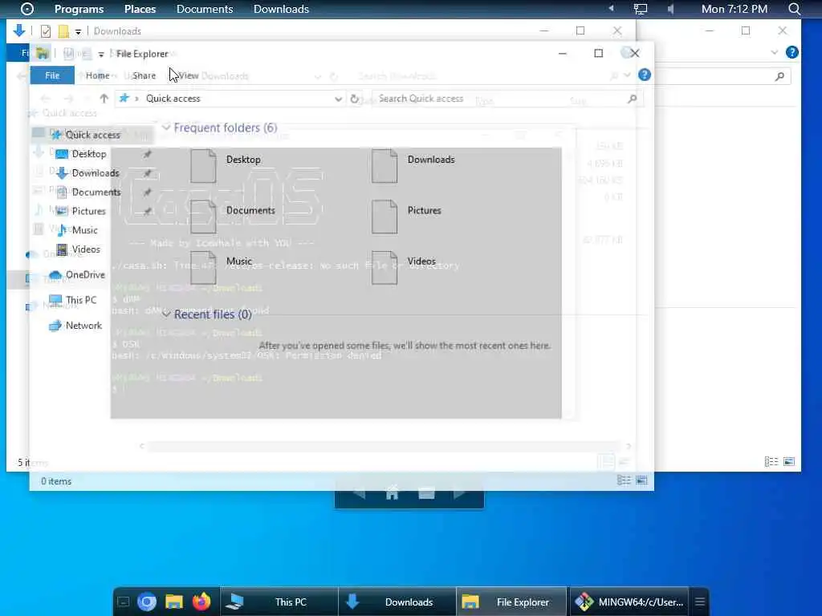Viewport: 822px width, 616px height.
Task: Open the display icon in top panel
Action: [x=640, y=9]
